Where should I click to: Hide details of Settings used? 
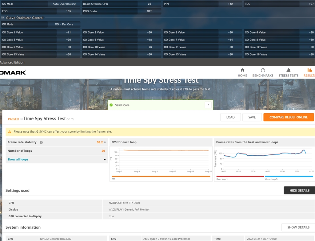299,190
